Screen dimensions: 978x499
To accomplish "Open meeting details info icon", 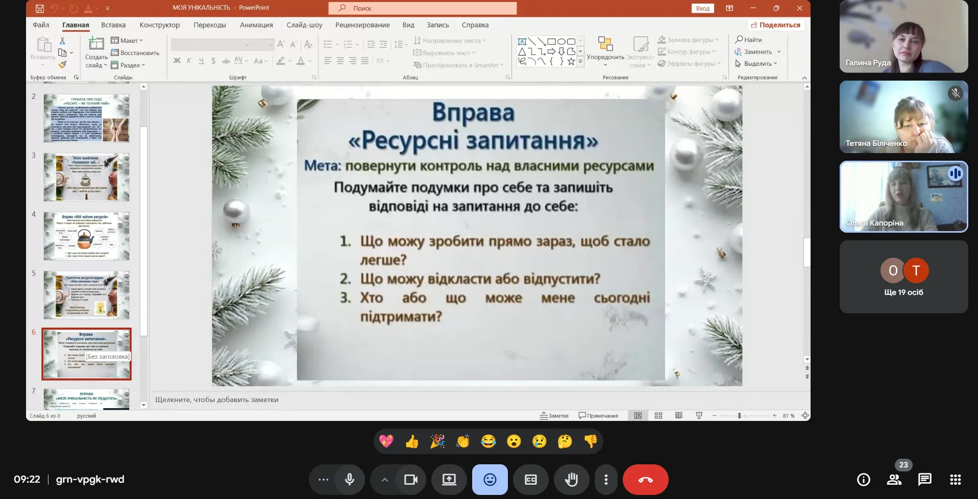I will (863, 480).
